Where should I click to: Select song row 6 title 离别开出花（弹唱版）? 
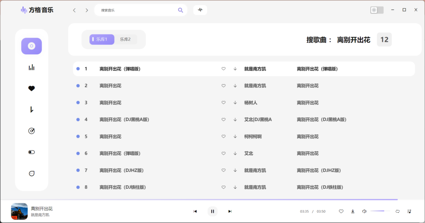pos(120,153)
